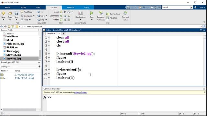
Task: Open the Go To dropdown
Action: 42,16
